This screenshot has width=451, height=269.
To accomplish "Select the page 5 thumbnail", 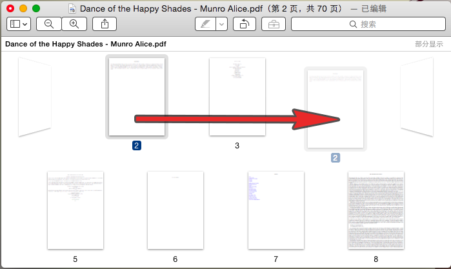I will (75, 210).
